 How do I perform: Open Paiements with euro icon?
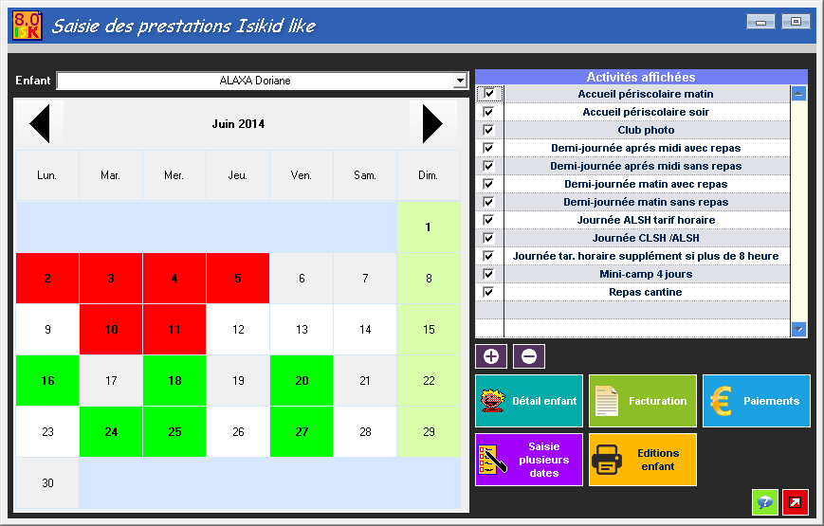tap(757, 401)
